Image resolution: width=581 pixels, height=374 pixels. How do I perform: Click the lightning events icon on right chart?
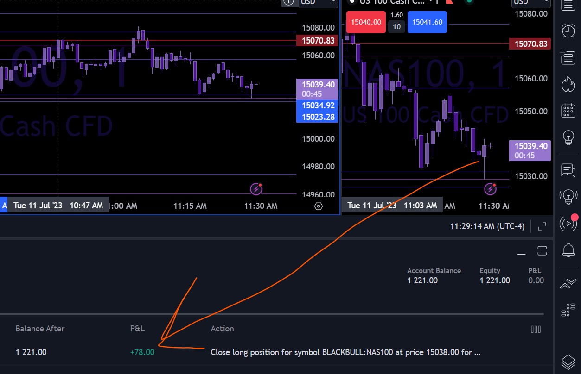click(491, 189)
